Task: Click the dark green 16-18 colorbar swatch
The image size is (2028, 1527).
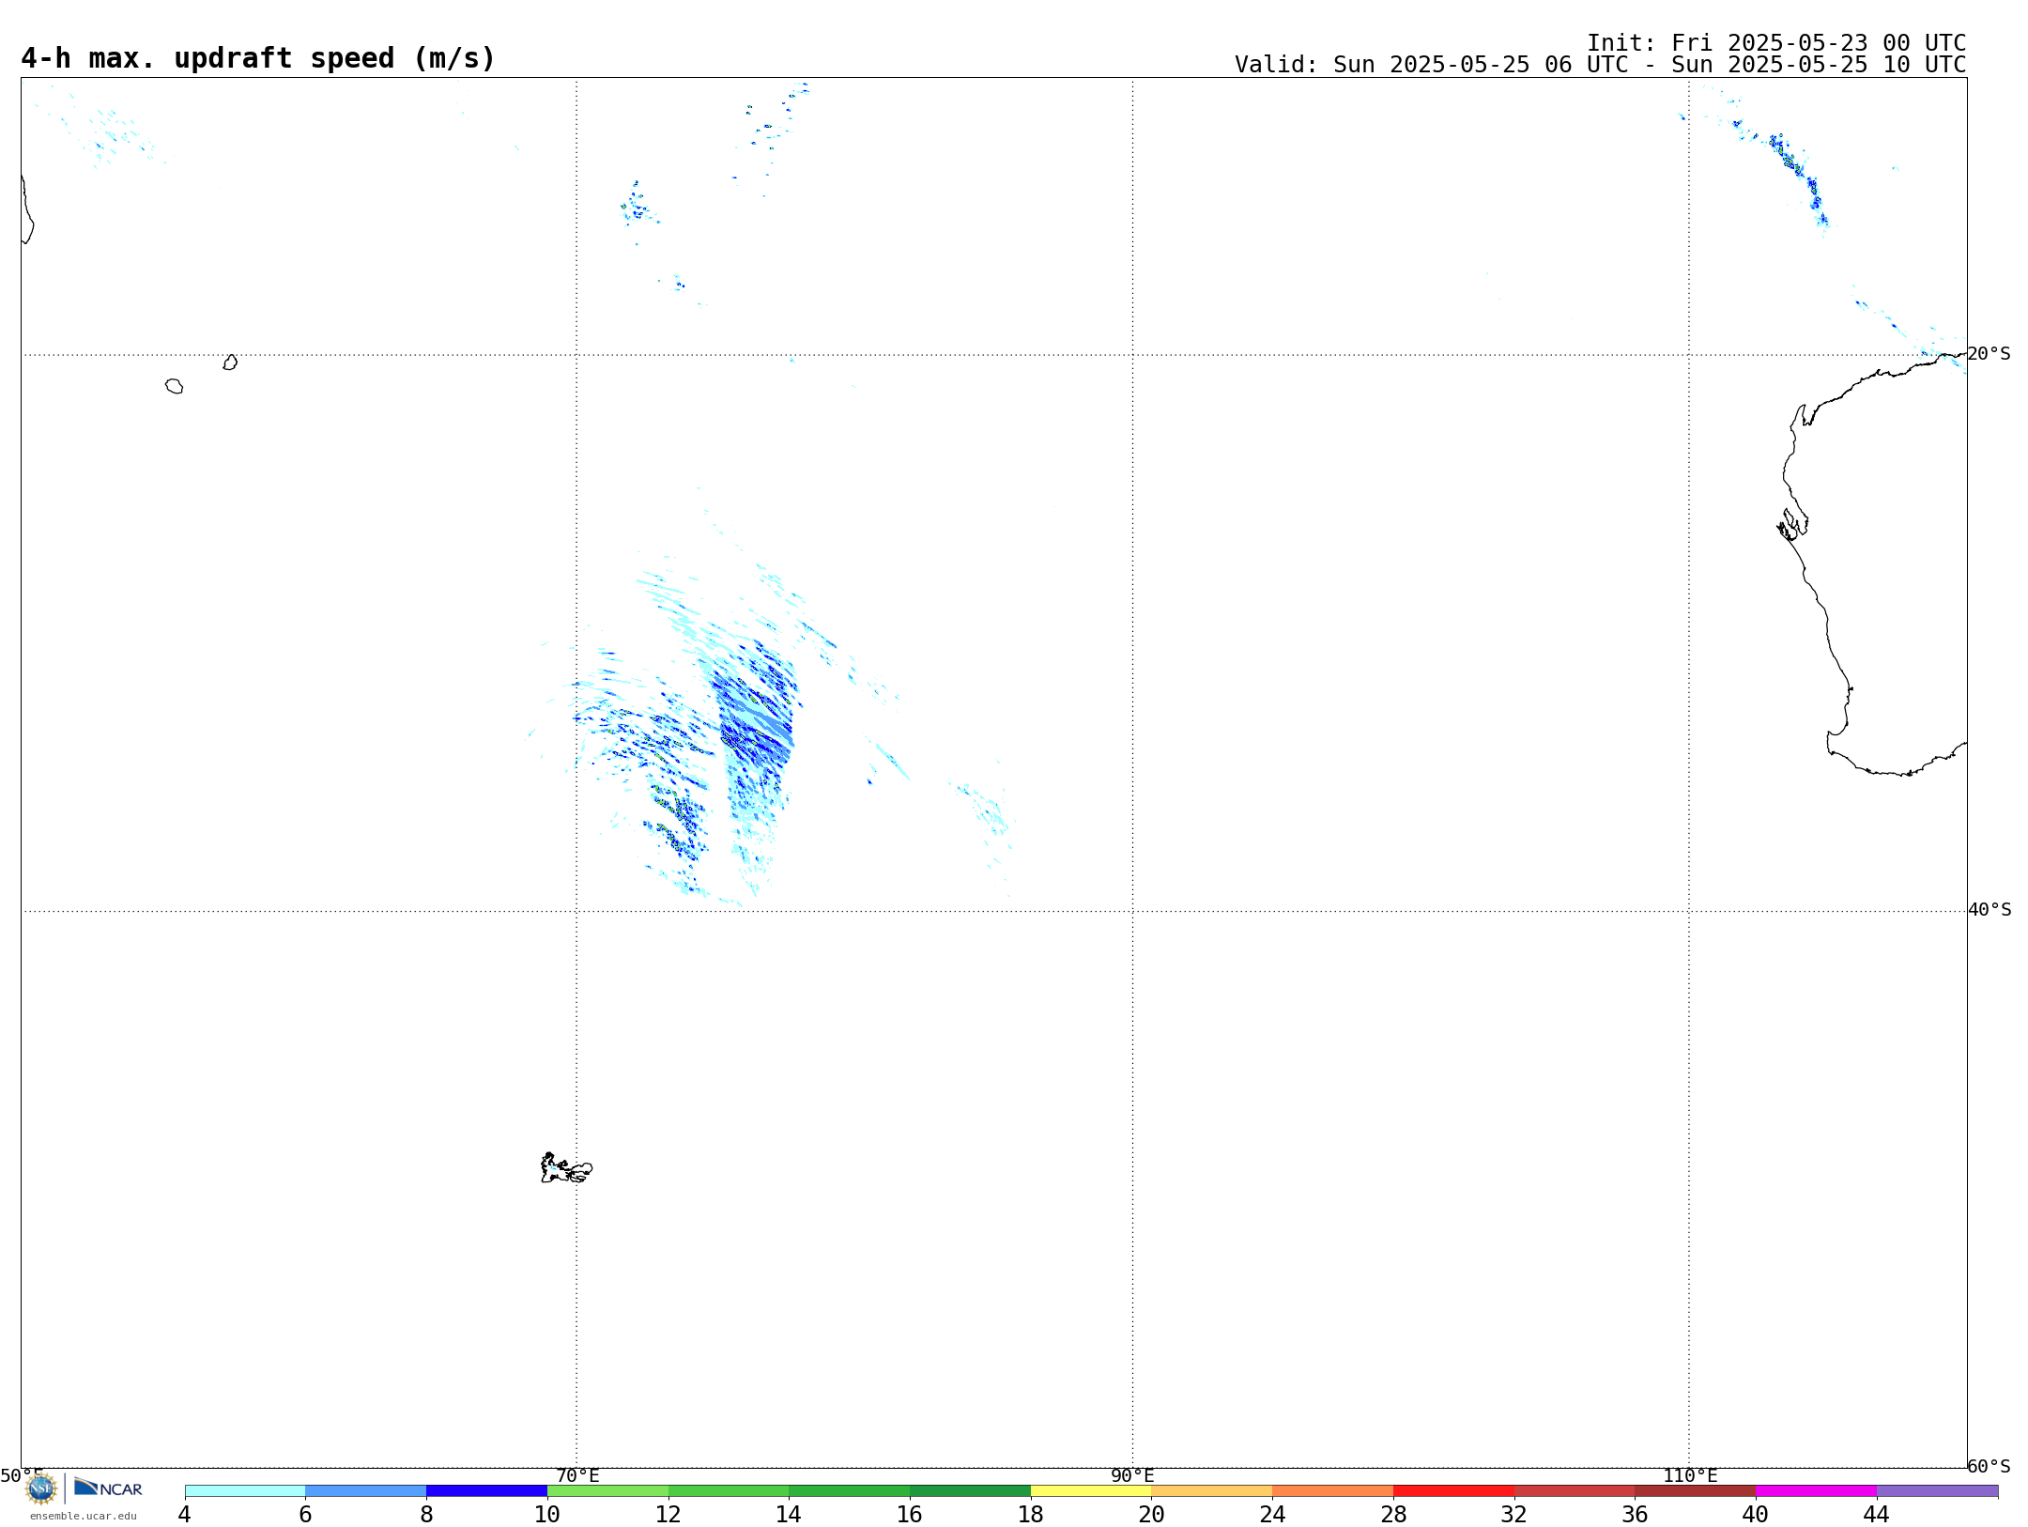Action: (x=971, y=1491)
